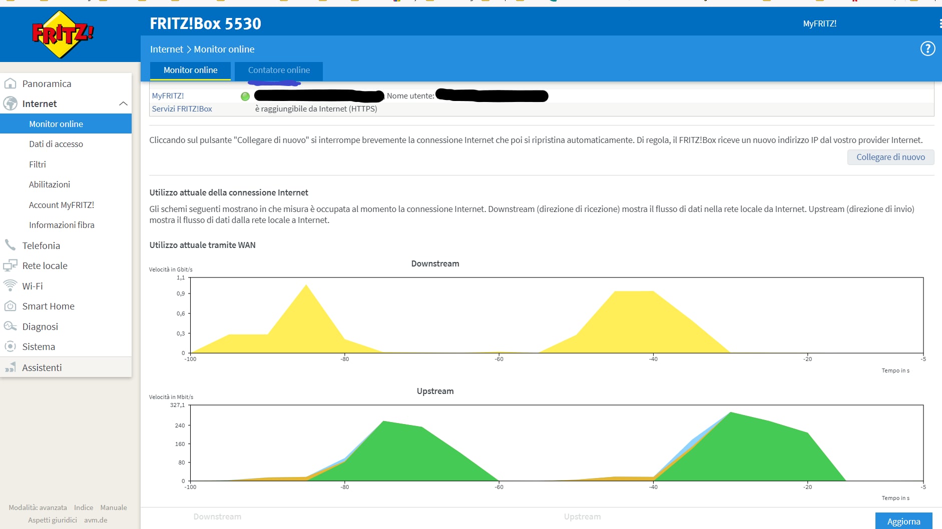The image size is (942, 529).
Task: Open the Servizi FRITZ!Box link
Action: (x=182, y=109)
